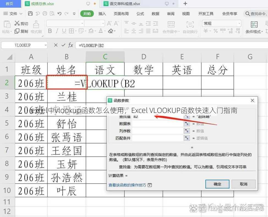The image size is (268, 217).
Task: Toggle align left horizontal alignment
Action: click(126, 31)
